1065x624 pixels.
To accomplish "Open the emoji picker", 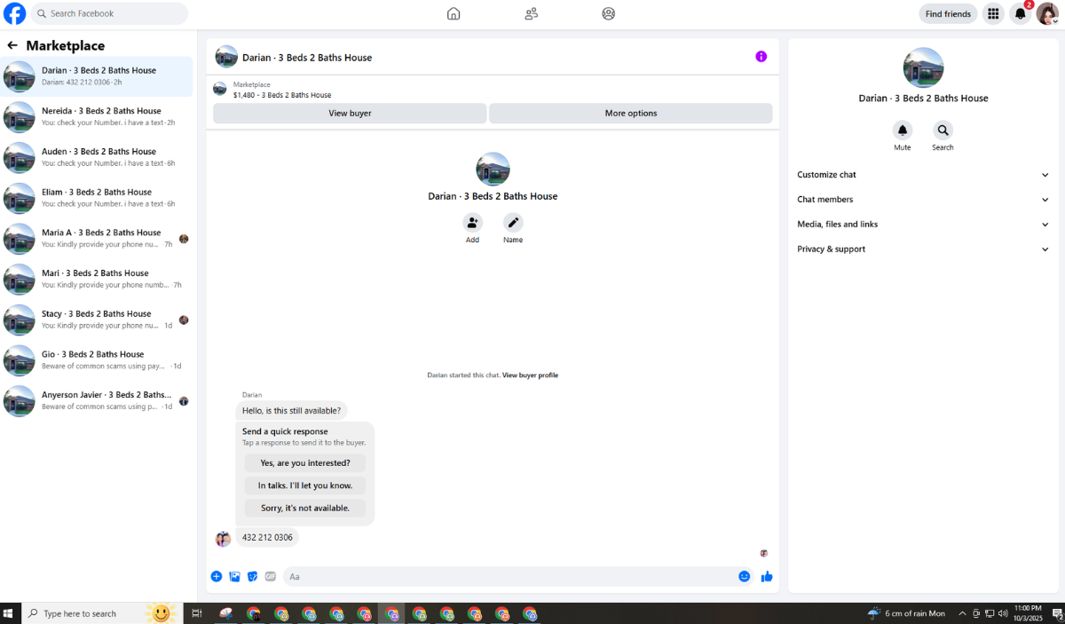I will (x=745, y=576).
